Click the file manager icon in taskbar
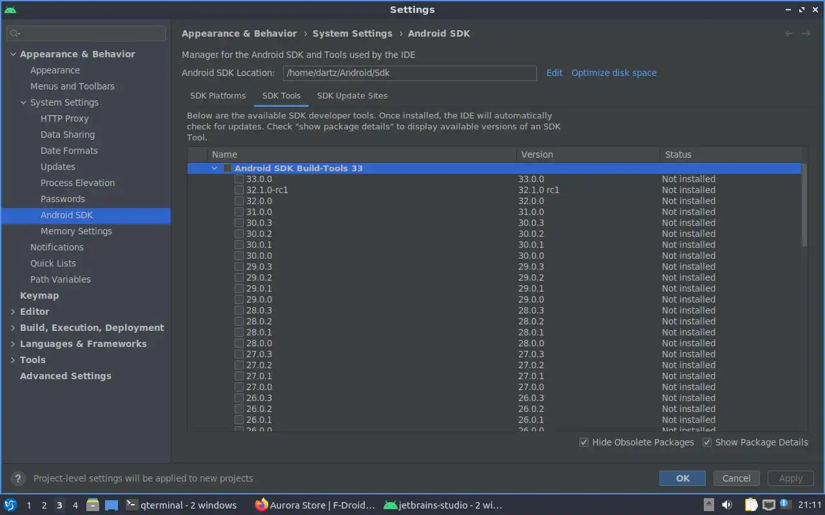This screenshot has height=515, width=825. pyautogui.click(x=93, y=505)
